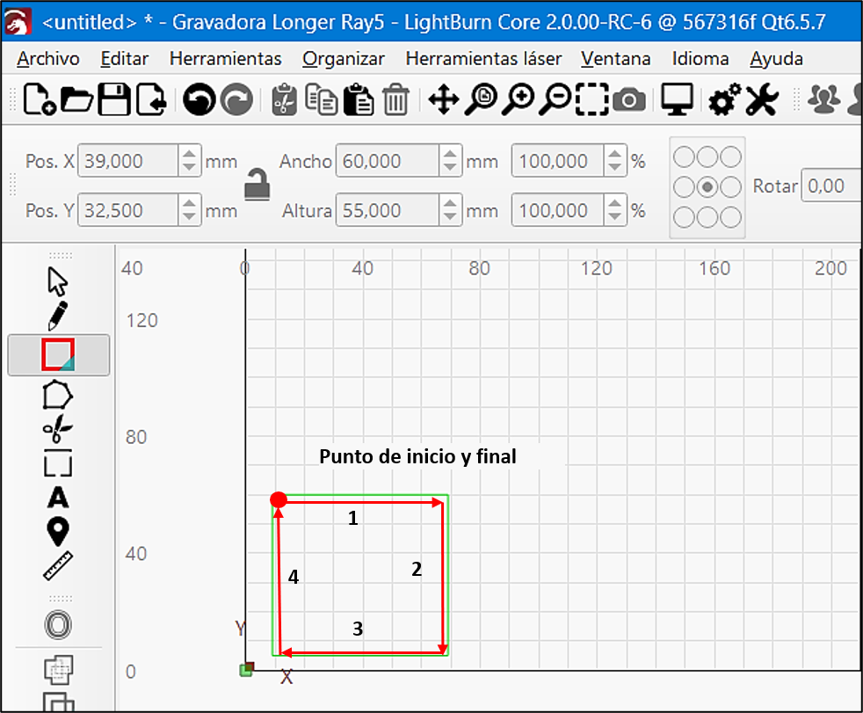Choose the Select arrow tool
The width and height of the screenshot is (863, 713).
(x=58, y=282)
